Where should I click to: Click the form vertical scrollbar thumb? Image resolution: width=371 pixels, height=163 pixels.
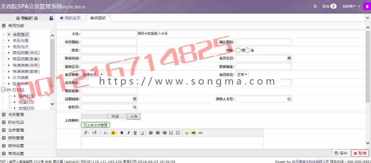tap(367, 67)
